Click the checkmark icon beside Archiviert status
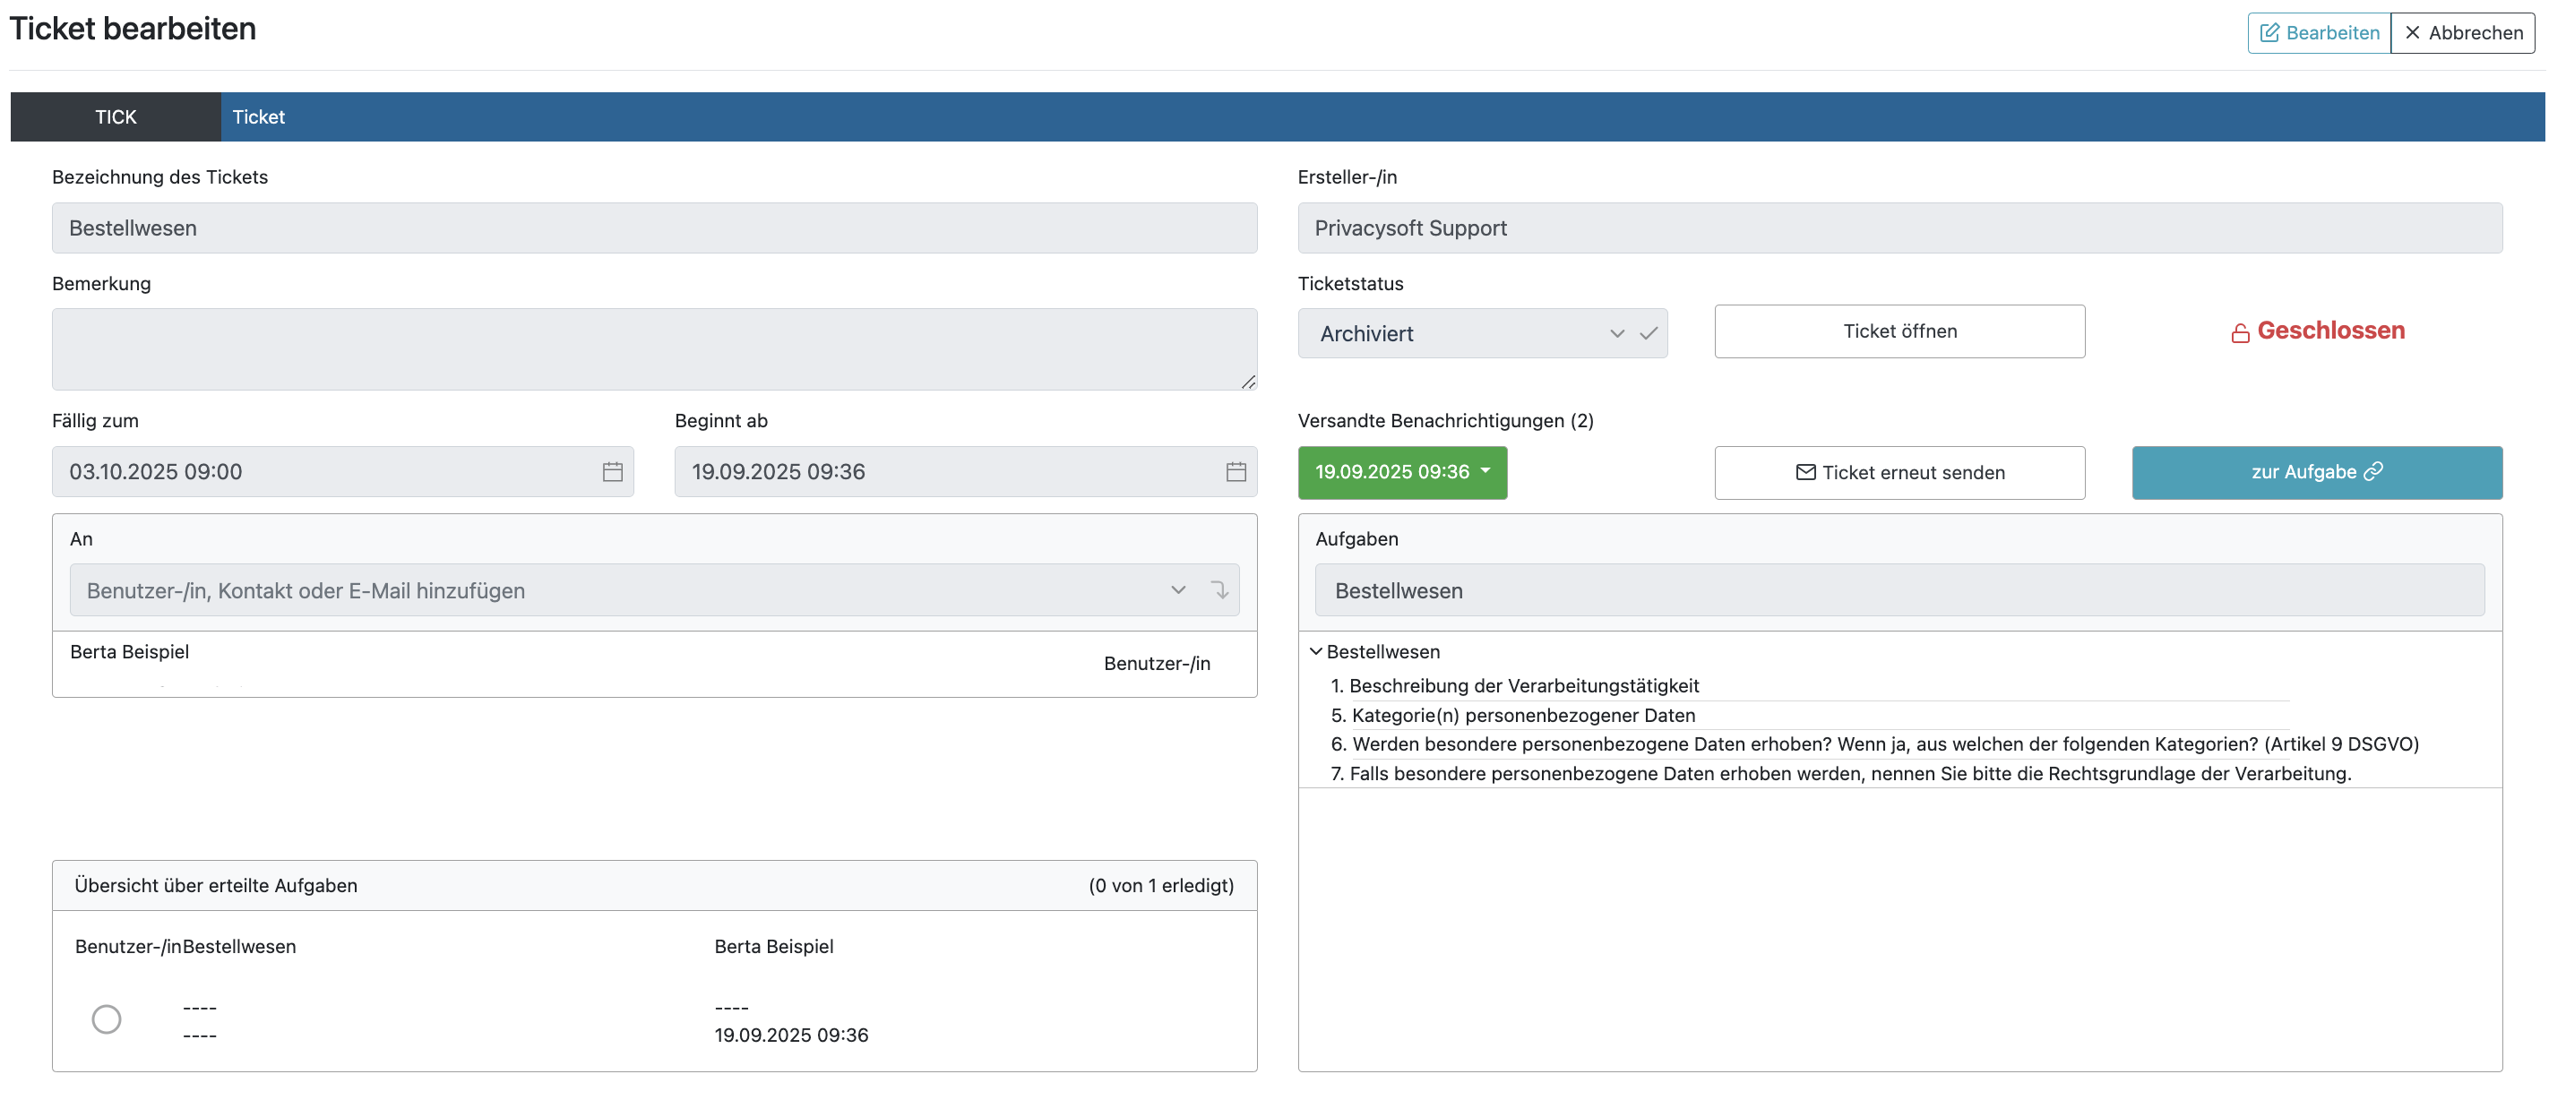Image resolution: width=2566 pixels, height=1100 pixels. [1649, 333]
